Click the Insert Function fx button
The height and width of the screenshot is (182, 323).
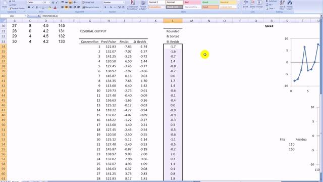[39, 16]
